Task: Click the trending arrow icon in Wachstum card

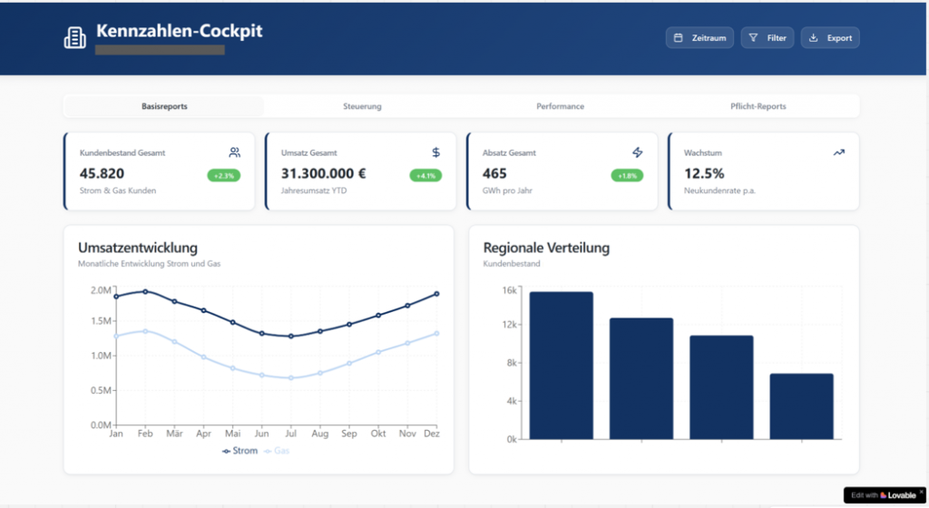Action: tap(839, 152)
